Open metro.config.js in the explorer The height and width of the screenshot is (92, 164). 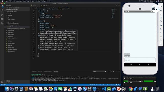12,48
